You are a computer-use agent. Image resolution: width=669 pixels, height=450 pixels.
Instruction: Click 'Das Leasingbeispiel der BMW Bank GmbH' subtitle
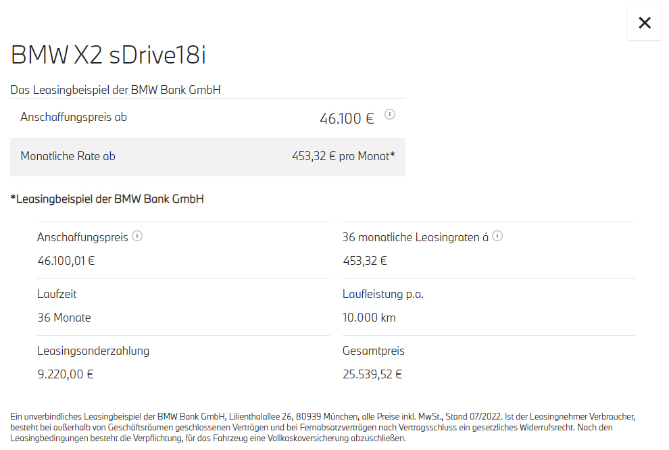pyautogui.click(x=116, y=90)
